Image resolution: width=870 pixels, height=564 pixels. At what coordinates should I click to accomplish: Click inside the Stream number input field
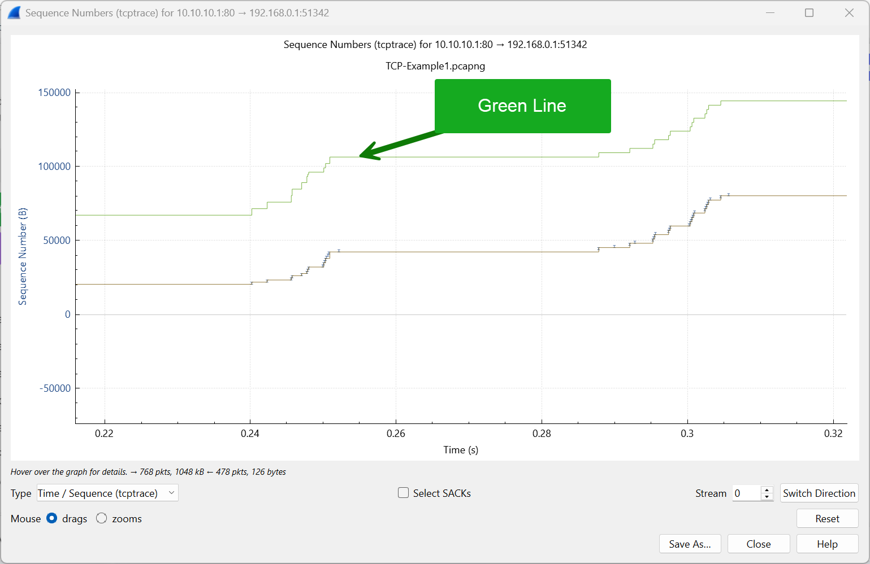pyautogui.click(x=746, y=493)
